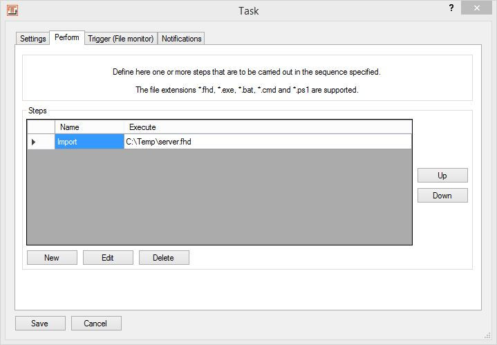Close the Task dialog window
The image size is (497, 345).
click(x=478, y=8)
